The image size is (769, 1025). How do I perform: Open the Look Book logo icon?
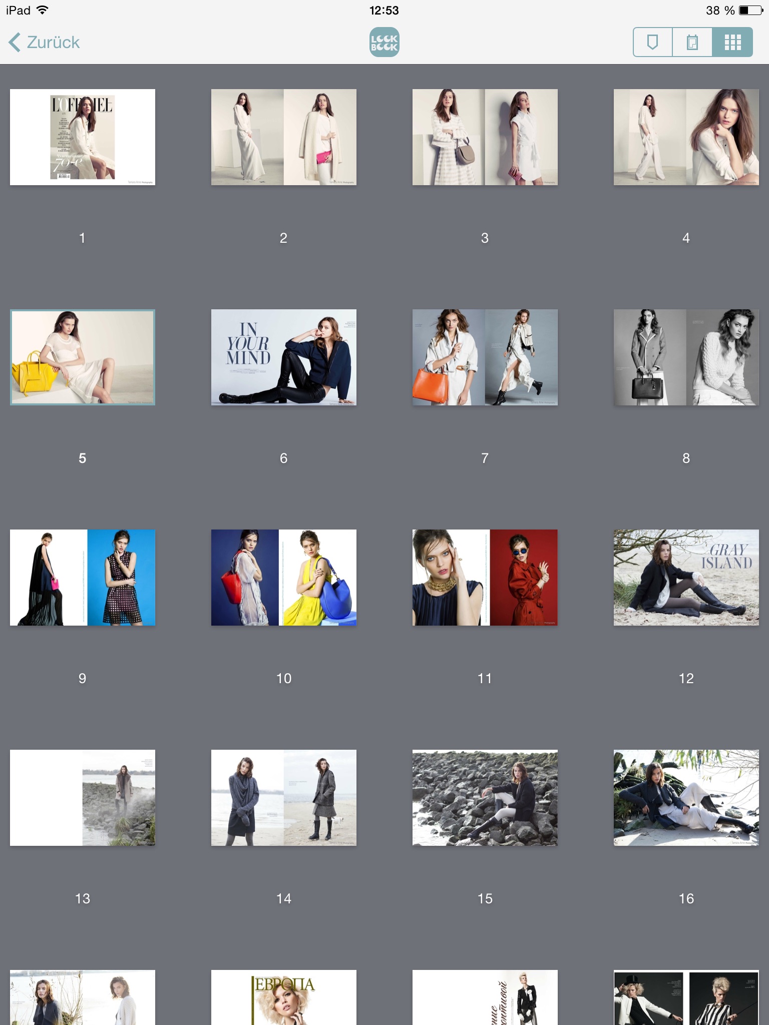coord(384,42)
